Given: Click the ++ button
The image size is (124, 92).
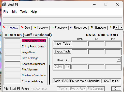Looking at the screenshot, I should pos(68,67).
